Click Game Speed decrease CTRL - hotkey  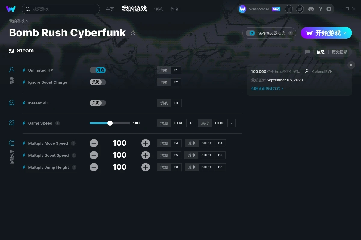point(217,123)
